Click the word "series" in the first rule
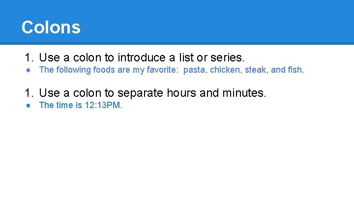Image resolution: width=354 pixels, height=199 pixels. tap(226, 57)
